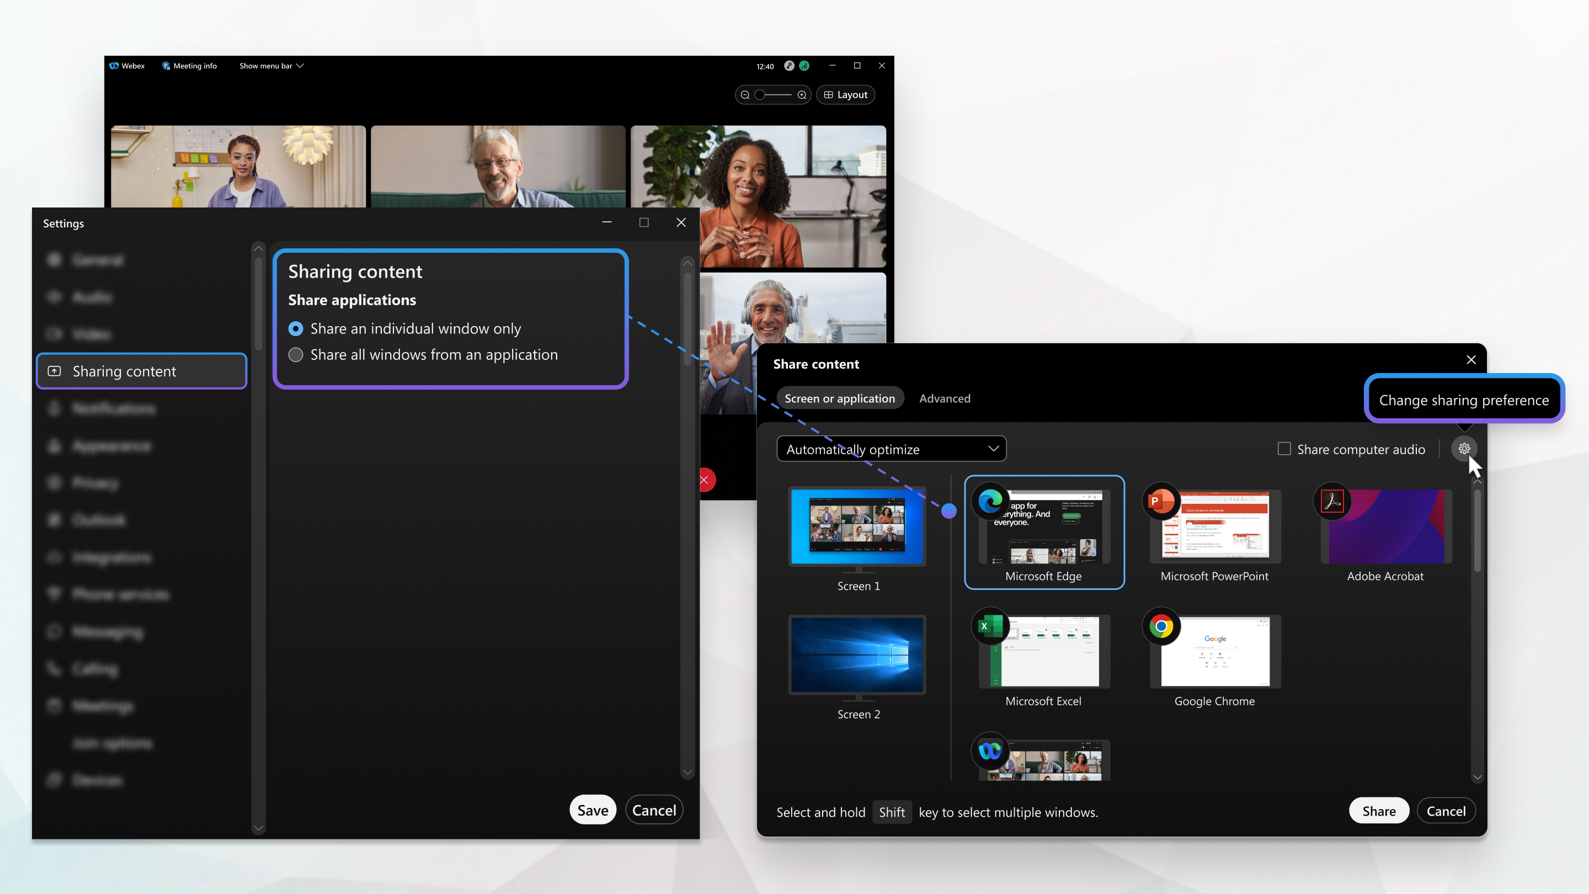Click Save in Settings window

pyautogui.click(x=594, y=810)
